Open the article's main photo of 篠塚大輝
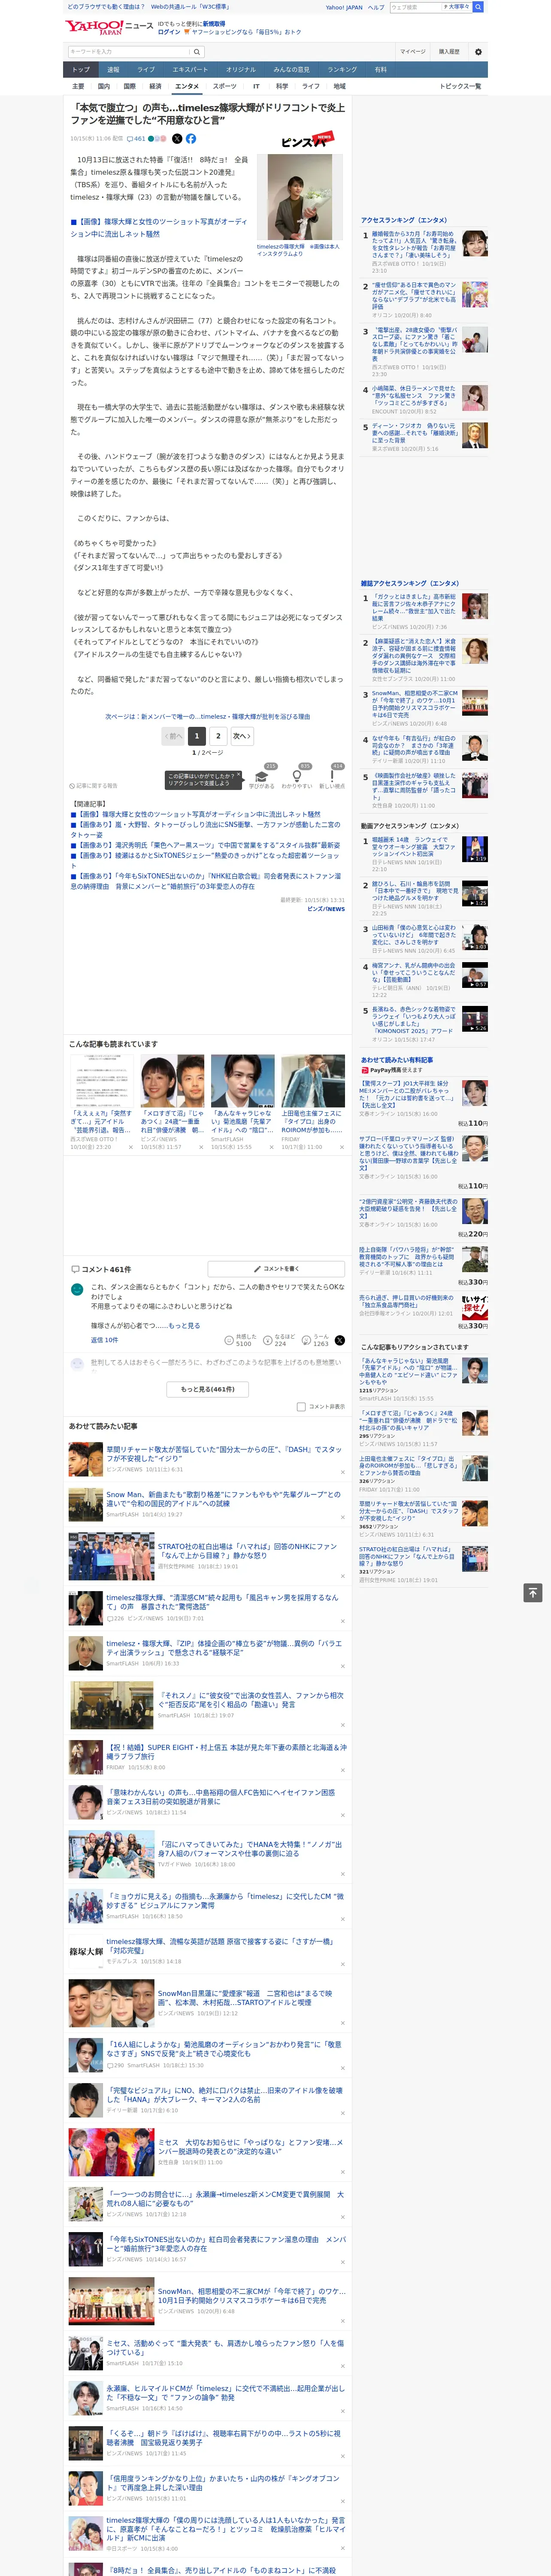The height and width of the screenshot is (2576, 551). tap(299, 198)
